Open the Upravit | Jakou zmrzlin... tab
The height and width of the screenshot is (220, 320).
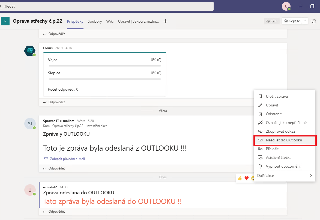138,21
